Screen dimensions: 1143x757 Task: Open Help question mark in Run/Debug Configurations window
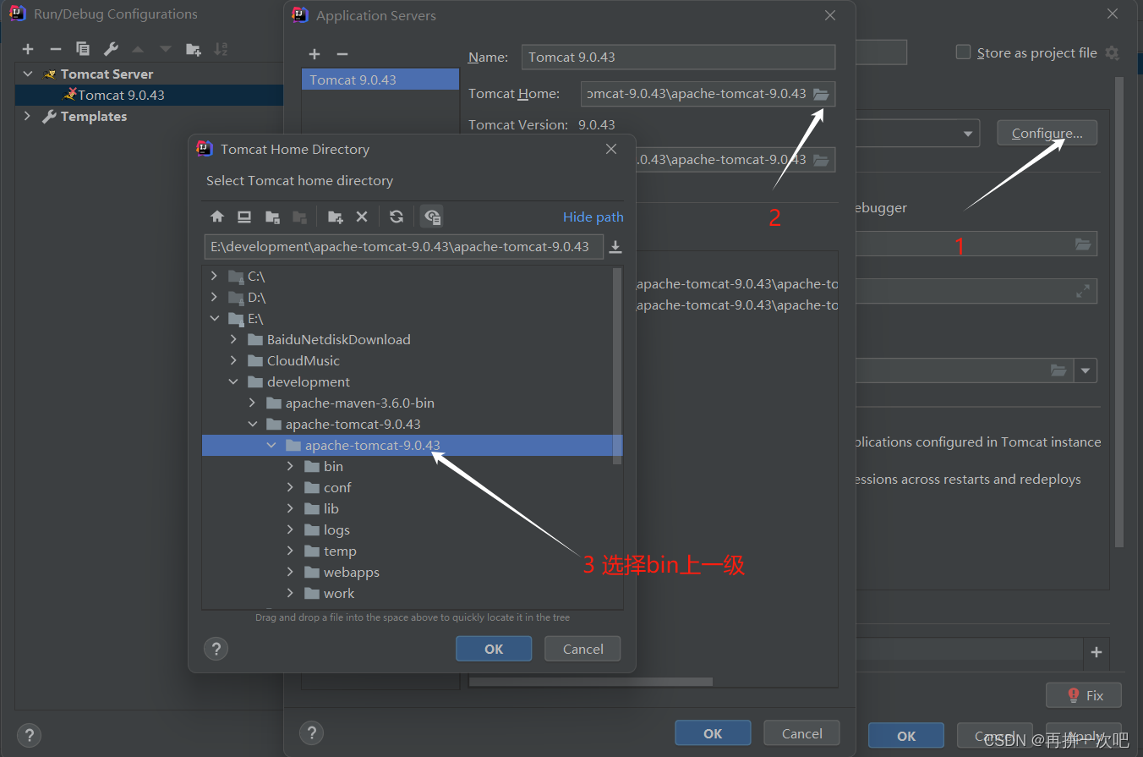29,735
